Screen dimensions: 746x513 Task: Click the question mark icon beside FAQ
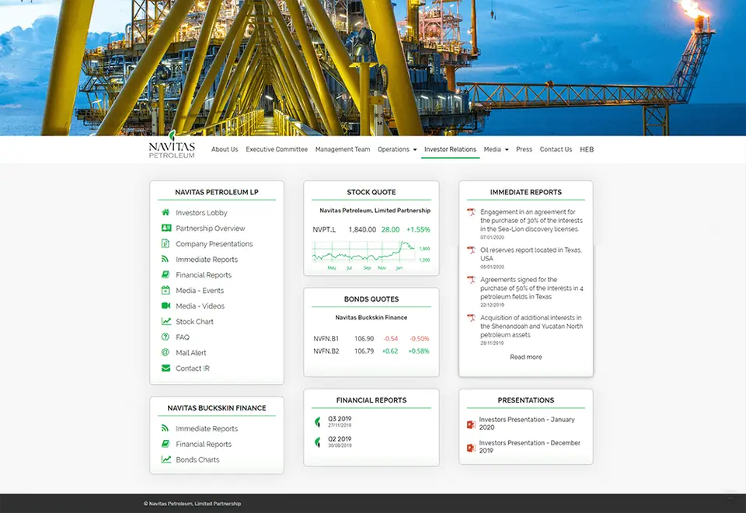click(x=165, y=337)
